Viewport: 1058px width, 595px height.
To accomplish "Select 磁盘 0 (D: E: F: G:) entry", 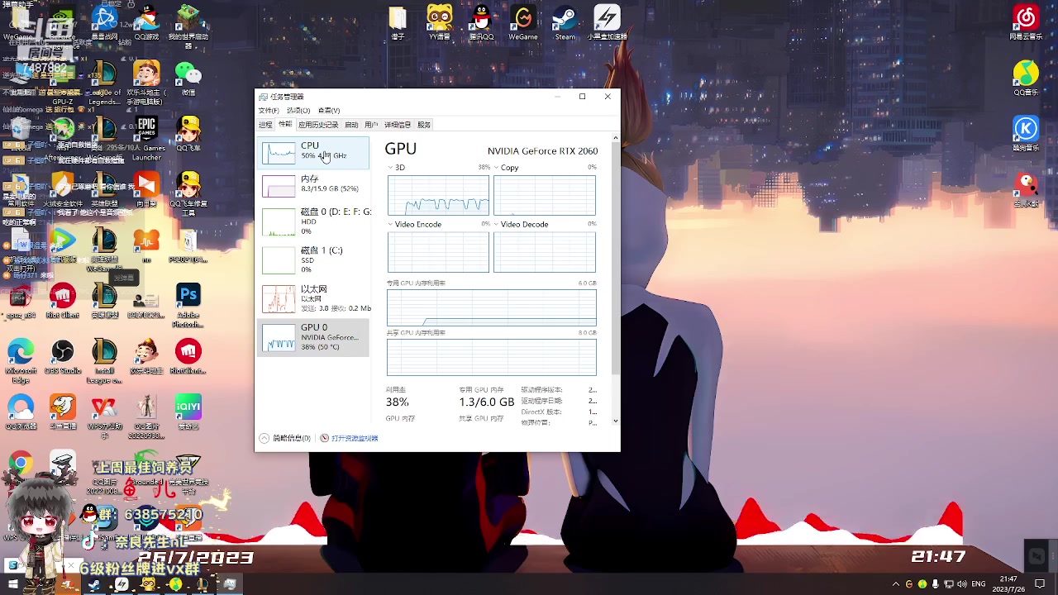I will (x=314, y=221).
